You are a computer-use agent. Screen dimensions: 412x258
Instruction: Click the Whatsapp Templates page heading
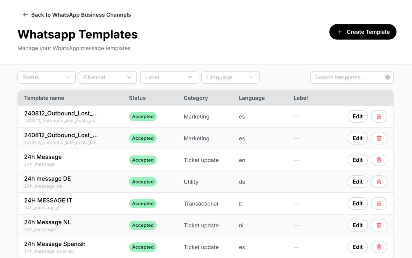[x=78, y=35]
